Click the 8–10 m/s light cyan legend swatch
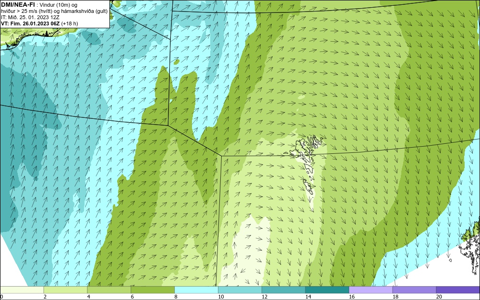The width and height of the screenshot is (480, 300). [196, 289]
